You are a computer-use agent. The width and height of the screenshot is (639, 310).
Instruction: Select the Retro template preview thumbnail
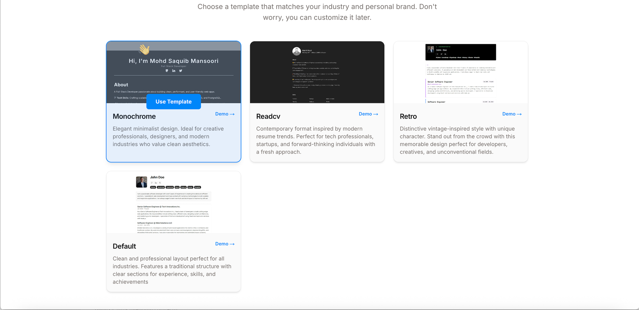pyautogui.click(x=460, y=72)
